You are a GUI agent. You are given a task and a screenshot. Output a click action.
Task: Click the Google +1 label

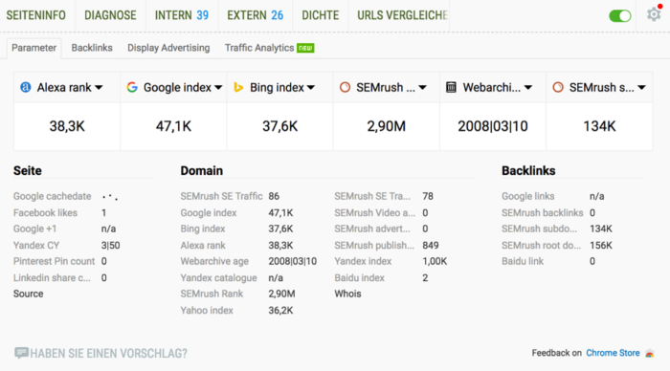[34, 229]
